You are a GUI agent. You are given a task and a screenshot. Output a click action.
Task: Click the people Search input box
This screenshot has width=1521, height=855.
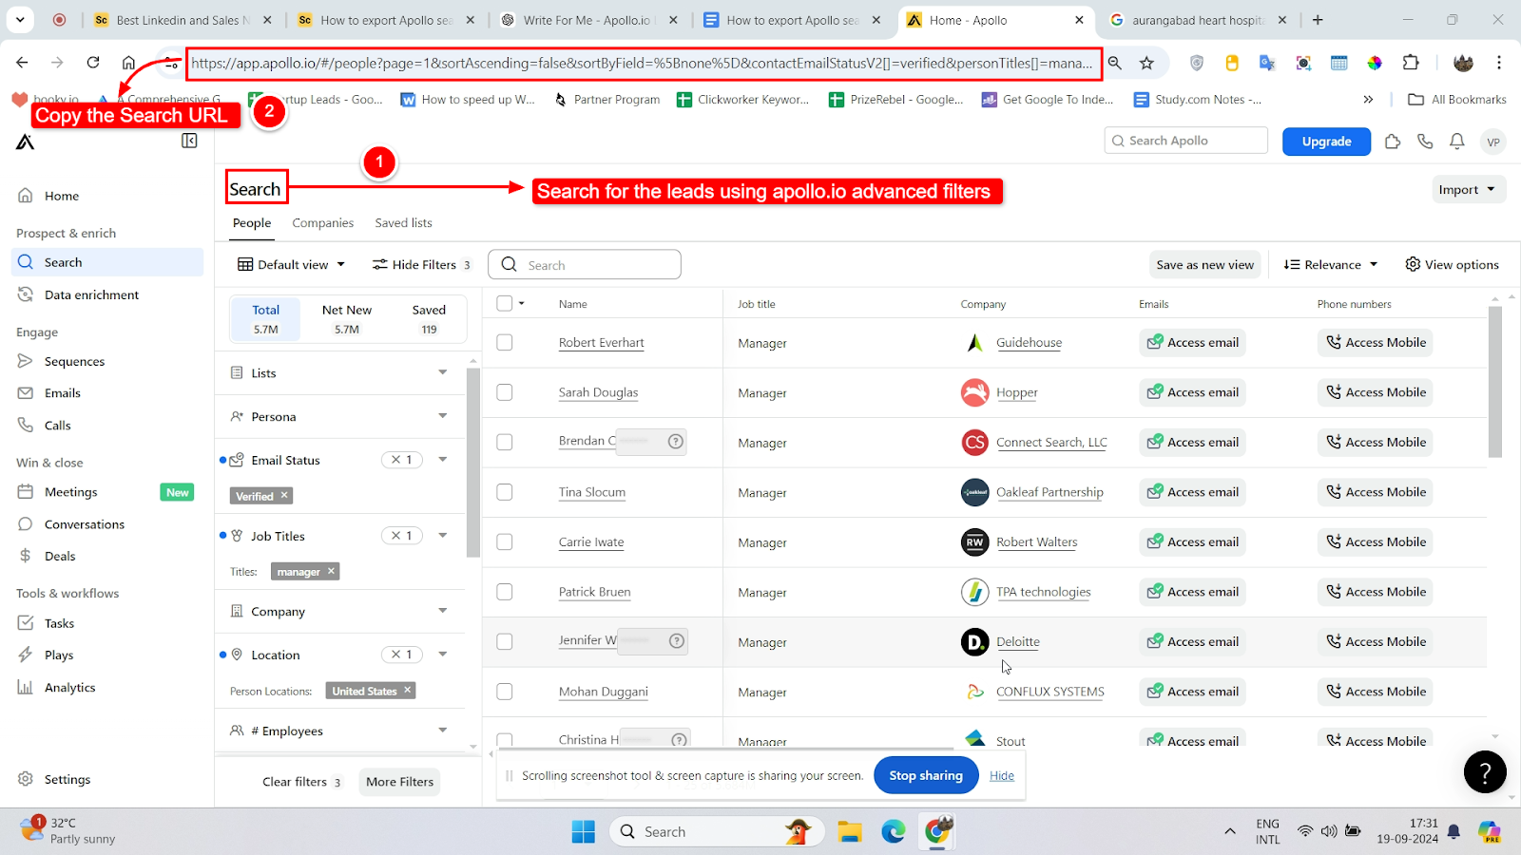(x=585, y=265)
